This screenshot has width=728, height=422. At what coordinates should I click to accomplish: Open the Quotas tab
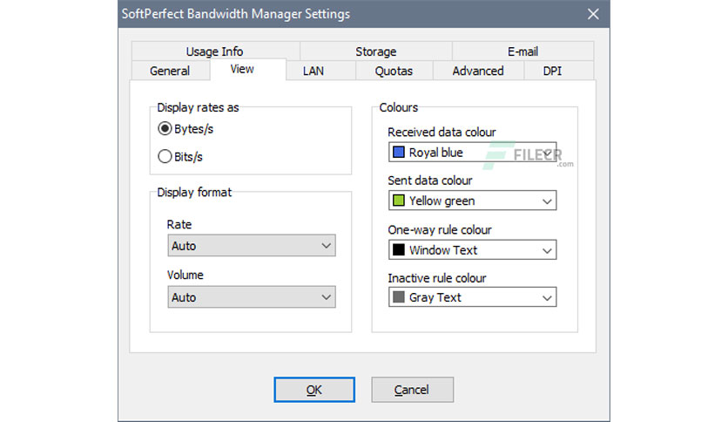point(394,71)
